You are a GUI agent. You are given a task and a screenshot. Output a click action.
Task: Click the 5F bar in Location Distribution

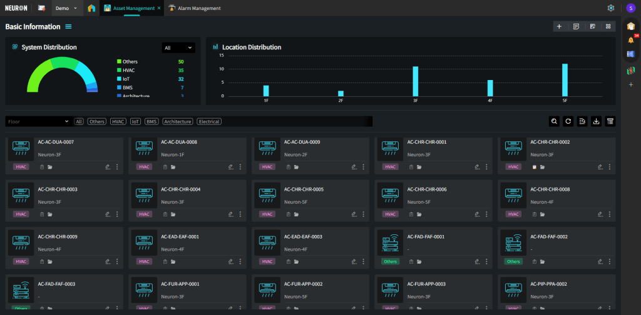[565, 79]
